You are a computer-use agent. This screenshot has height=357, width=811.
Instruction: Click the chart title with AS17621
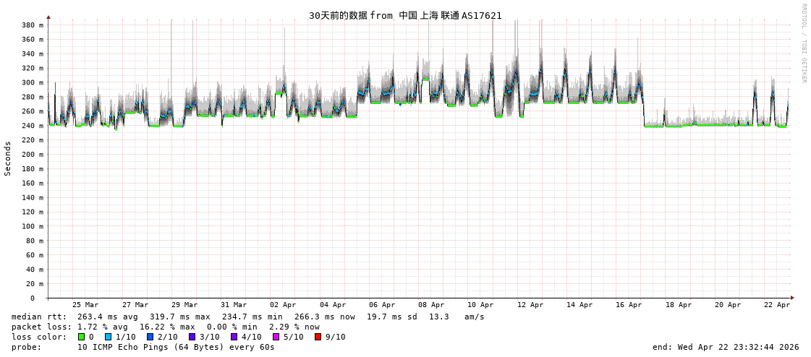405,15
